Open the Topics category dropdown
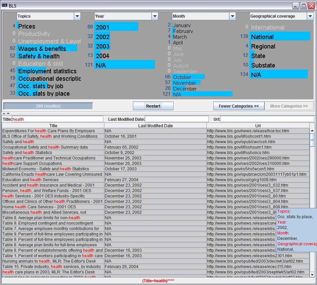The height and width of the screenshot is (285, 317). click(x=77, y=16)
